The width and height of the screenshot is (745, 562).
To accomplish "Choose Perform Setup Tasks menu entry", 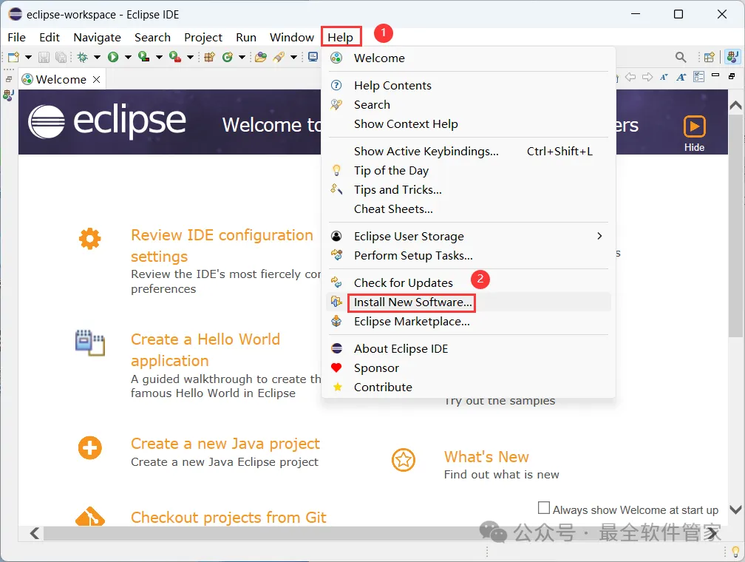I will pyautogui.click(x=469, y=255).
